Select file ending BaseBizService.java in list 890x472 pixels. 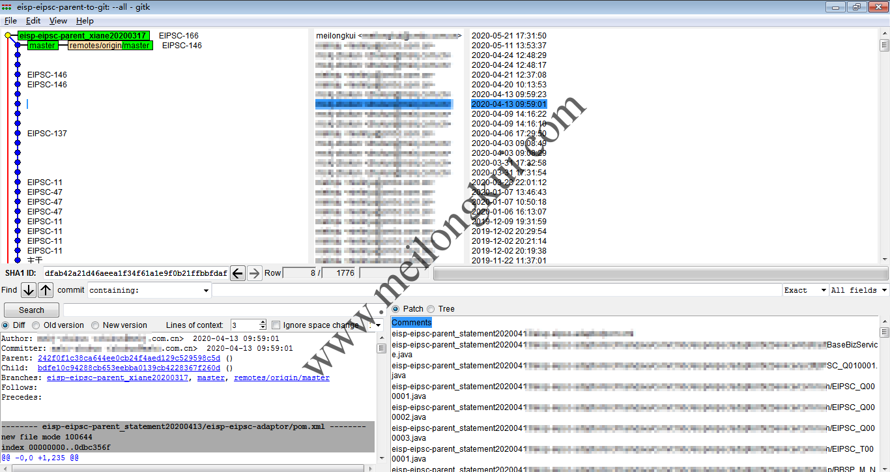[x=635, y=349]
